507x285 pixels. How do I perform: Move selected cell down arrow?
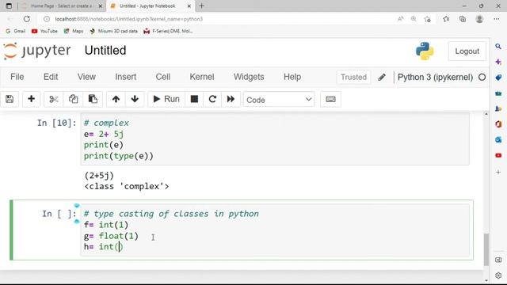click(x=135, y=99)
